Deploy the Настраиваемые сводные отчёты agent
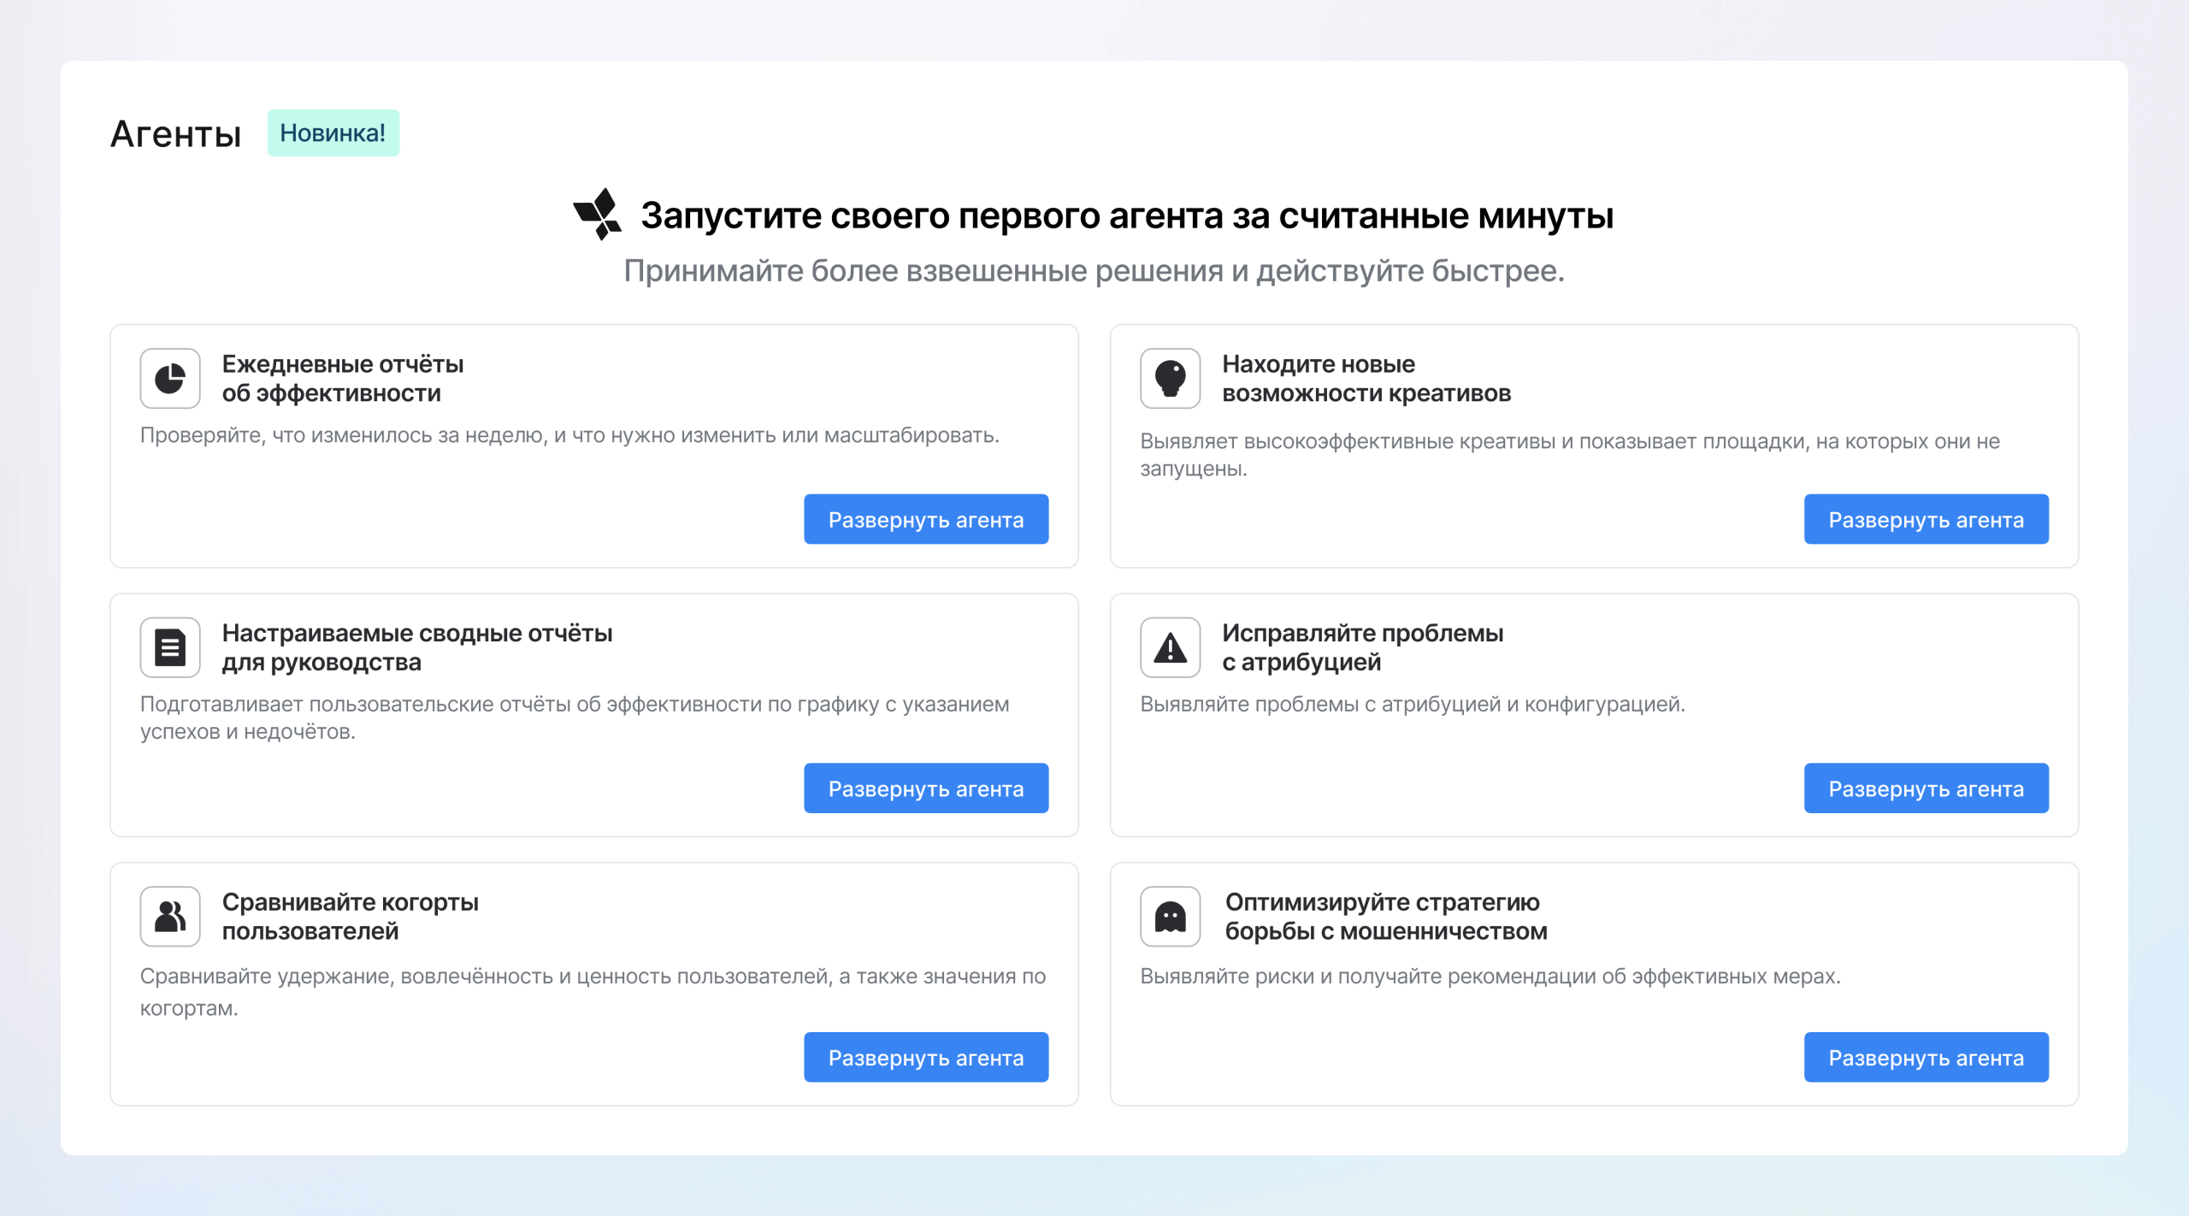Screen dimensions: 2189x1216 click(x=925, y=788)
